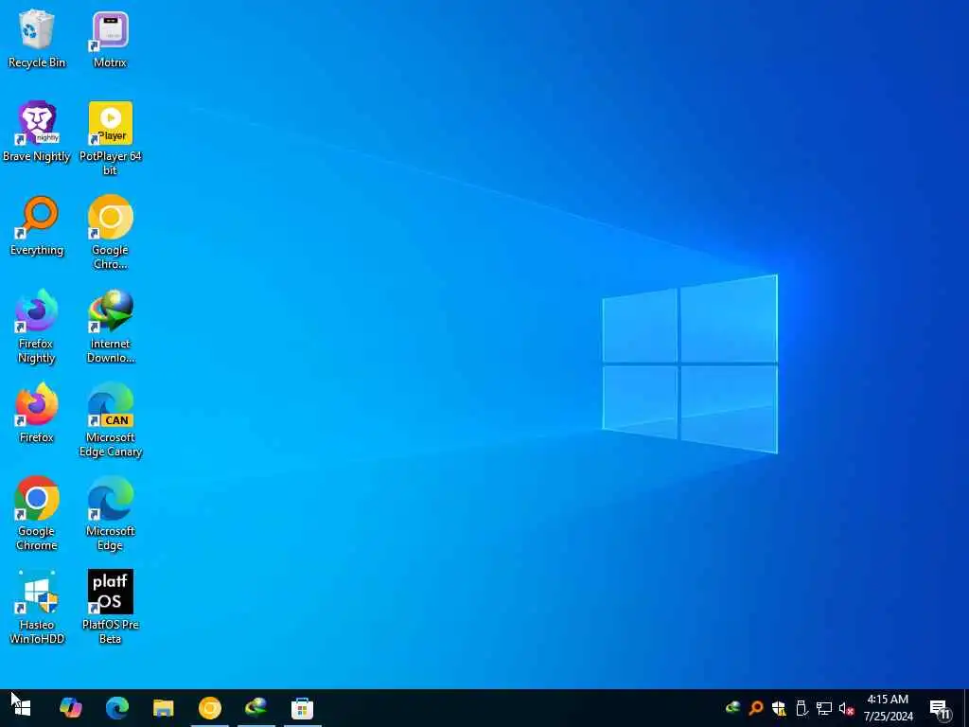Click the Show desktop strip at taskbar edge
This screenshot has height=727, width=969.
point(966,708)
